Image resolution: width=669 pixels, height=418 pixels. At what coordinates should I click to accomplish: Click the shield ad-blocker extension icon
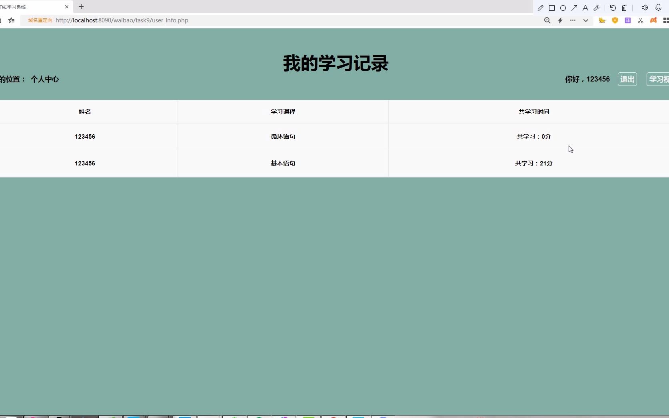click(x=615, y=20)
